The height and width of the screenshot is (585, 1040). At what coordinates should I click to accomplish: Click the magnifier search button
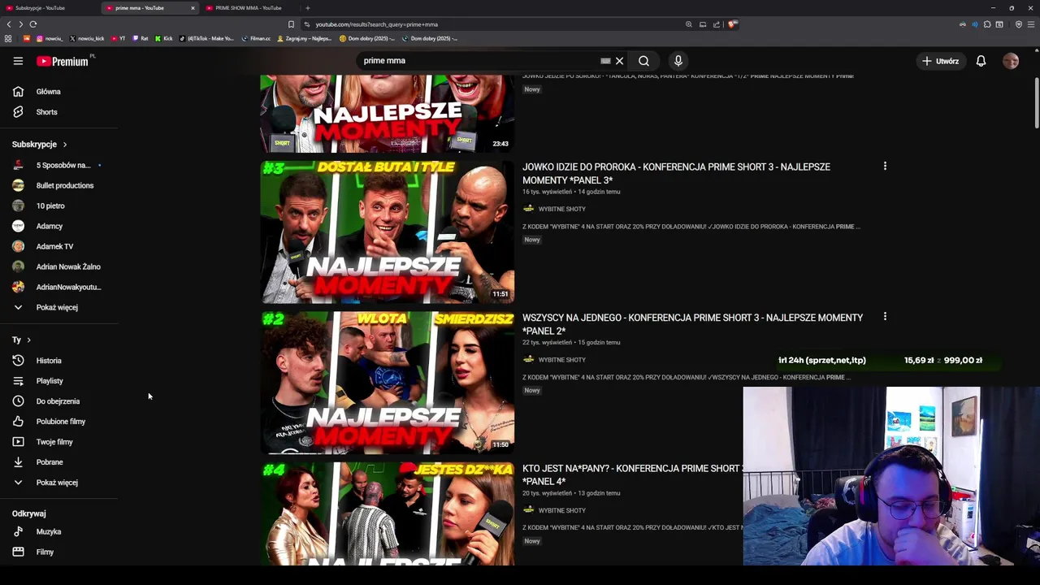coord(643,61)
